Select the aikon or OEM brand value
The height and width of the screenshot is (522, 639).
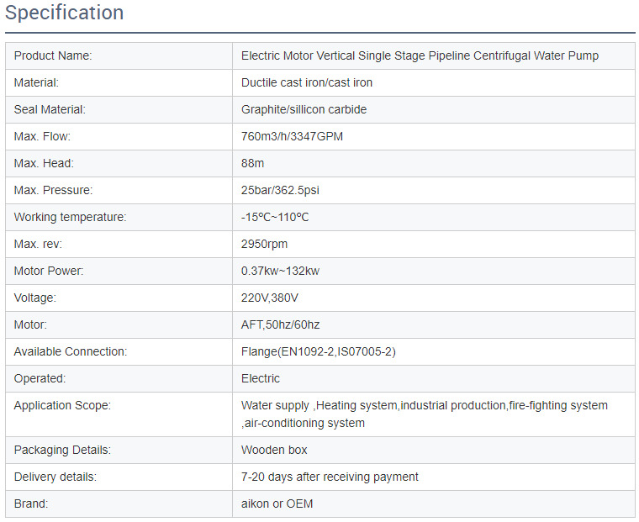click(277, 504)
